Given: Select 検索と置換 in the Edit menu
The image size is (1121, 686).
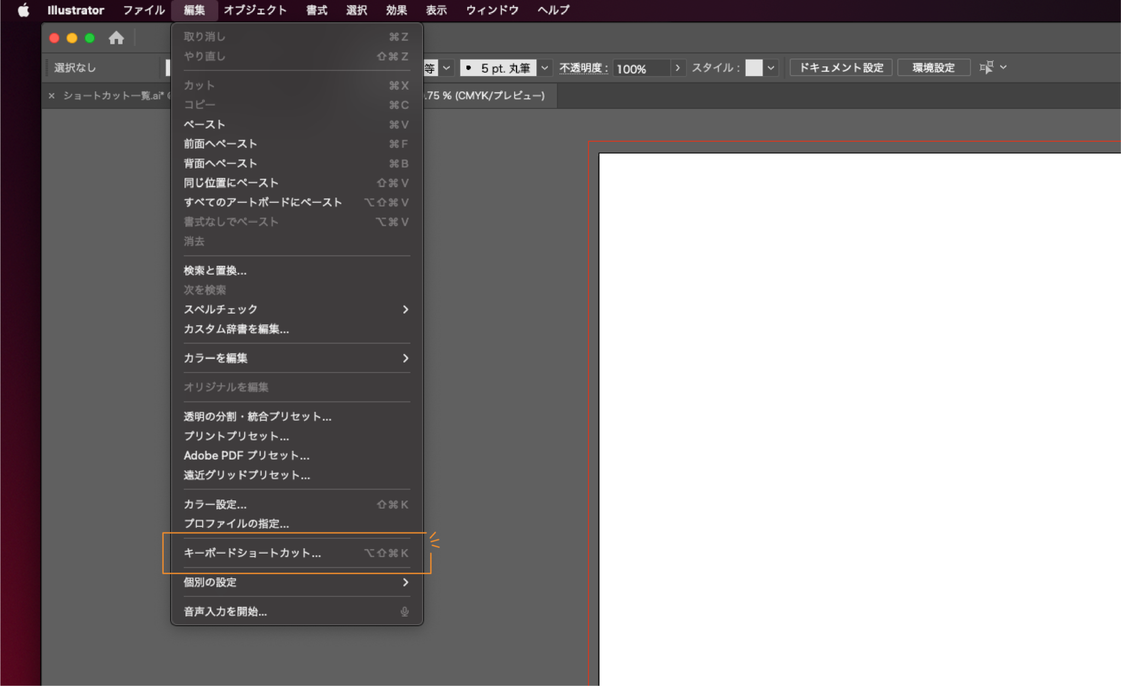Looking at the screenshot, I should click(x=215, y=270).
